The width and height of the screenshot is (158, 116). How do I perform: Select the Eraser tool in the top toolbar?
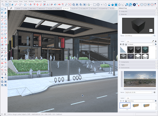(x=12, y=5)
